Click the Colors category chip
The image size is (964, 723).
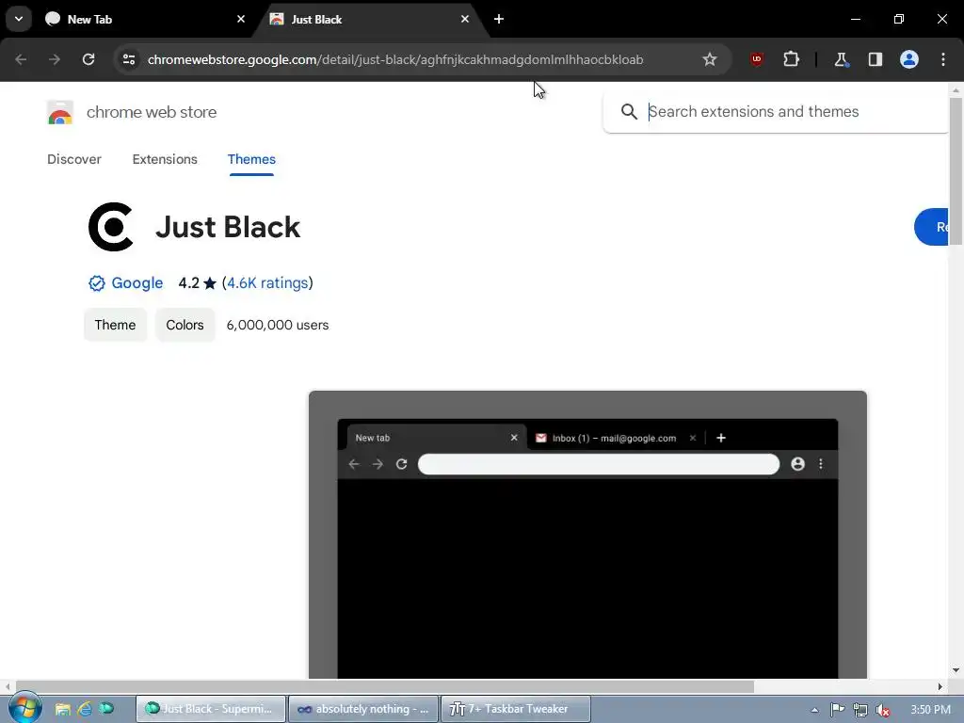[x=185, y=325]
